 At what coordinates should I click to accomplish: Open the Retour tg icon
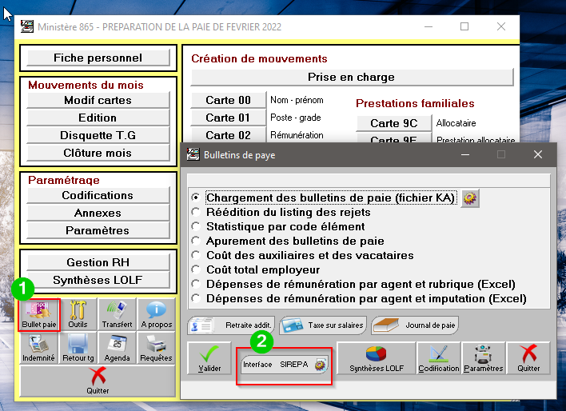click(78, 348)
